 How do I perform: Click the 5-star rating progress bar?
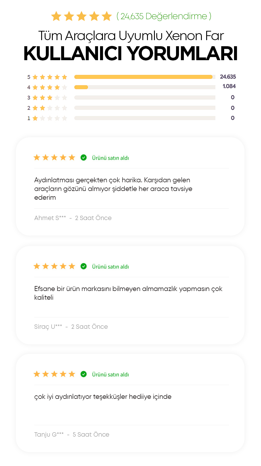point(144,77)
